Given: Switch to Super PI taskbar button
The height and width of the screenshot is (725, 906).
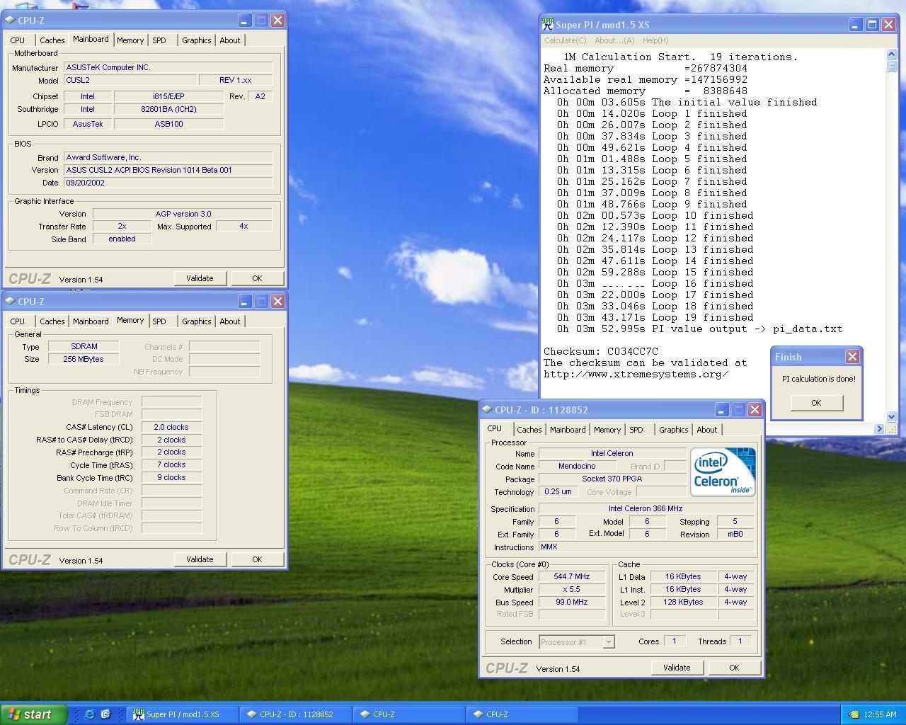Looking at the screenshot, I should [183, 714].
